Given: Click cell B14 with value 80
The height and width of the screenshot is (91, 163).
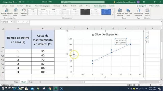Looking at the screenshot, I should point(43,64).
